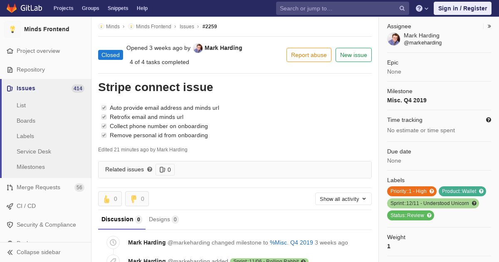Viewport: 499px width, 262px height.
Task: Open the issues List sidebar item
Action: [x=21, y=105]
